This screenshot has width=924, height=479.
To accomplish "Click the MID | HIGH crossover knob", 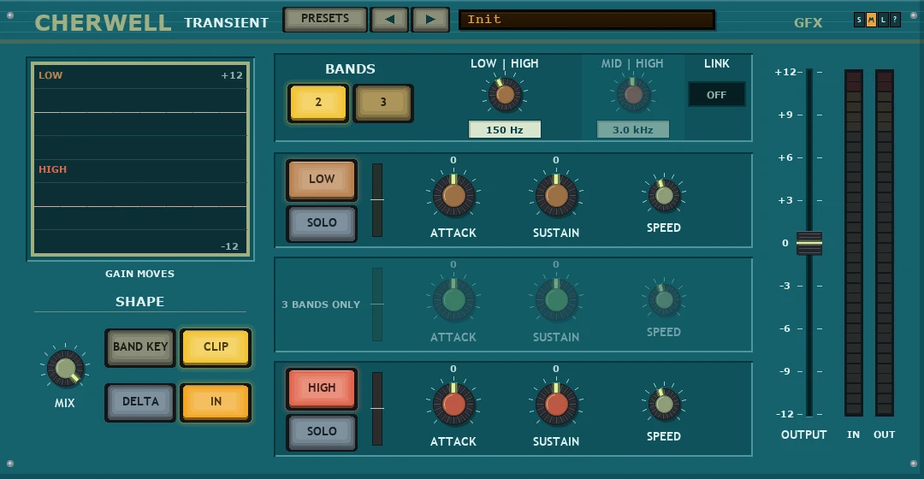I will click(633, 94).
